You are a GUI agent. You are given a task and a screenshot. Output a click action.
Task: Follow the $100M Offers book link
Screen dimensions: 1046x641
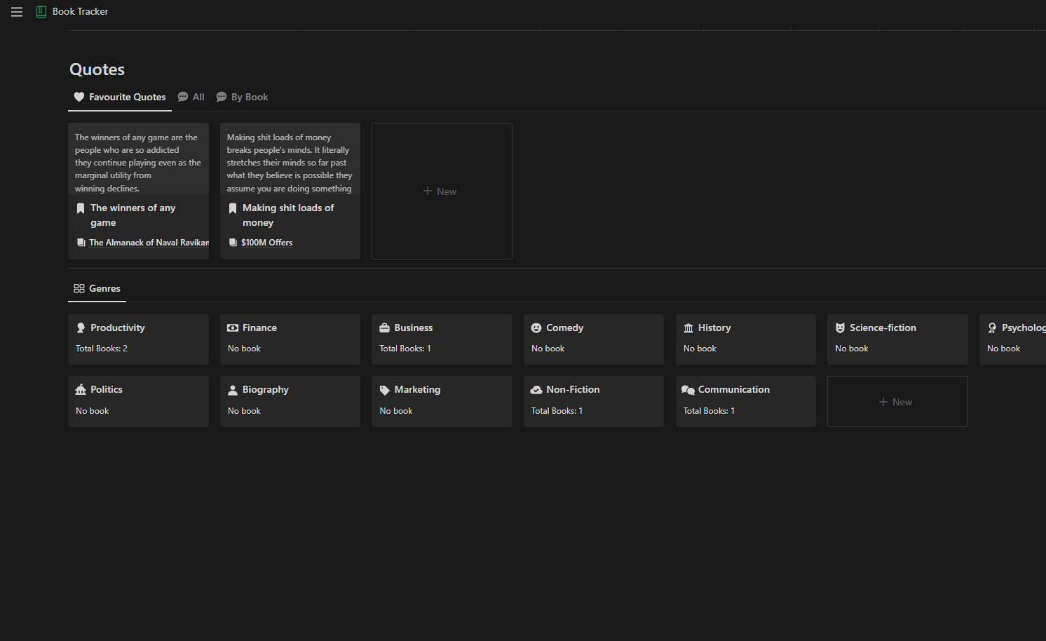coord(267,243)
